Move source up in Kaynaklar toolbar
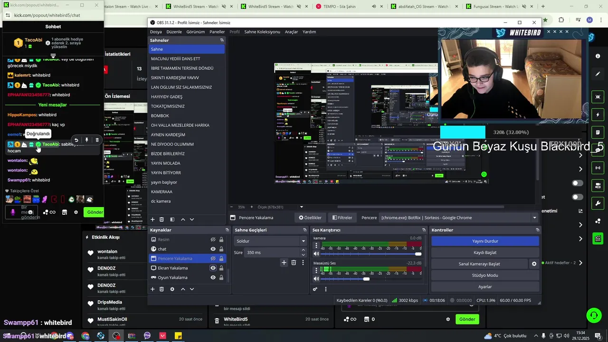This screenshot has width=608, height=342. (183, 289)
